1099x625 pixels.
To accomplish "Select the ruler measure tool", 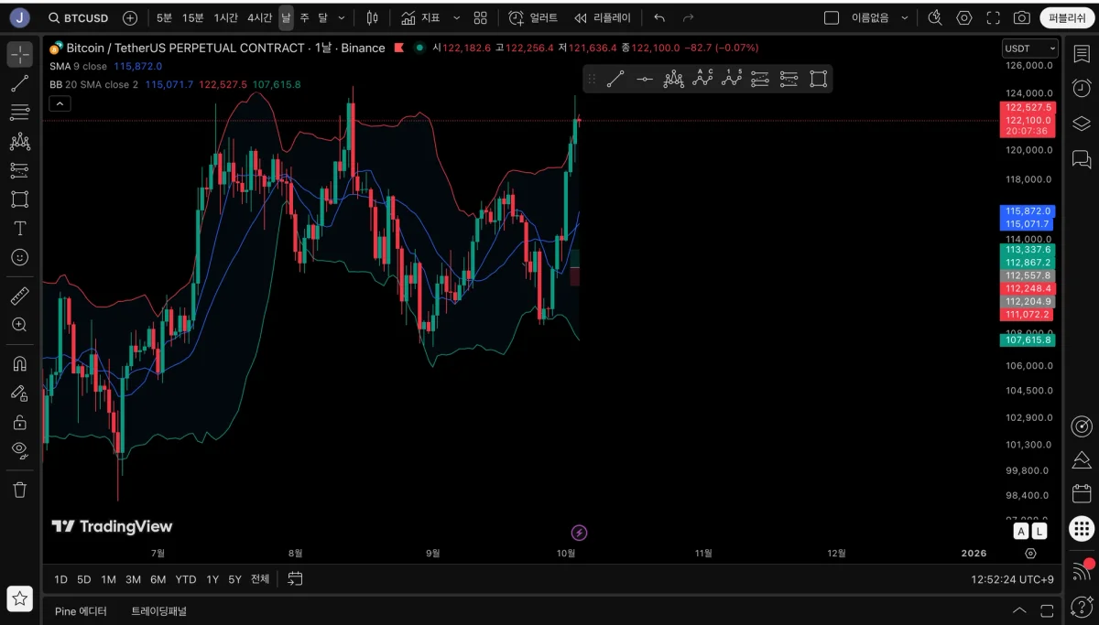I will (x=19, y=296).
